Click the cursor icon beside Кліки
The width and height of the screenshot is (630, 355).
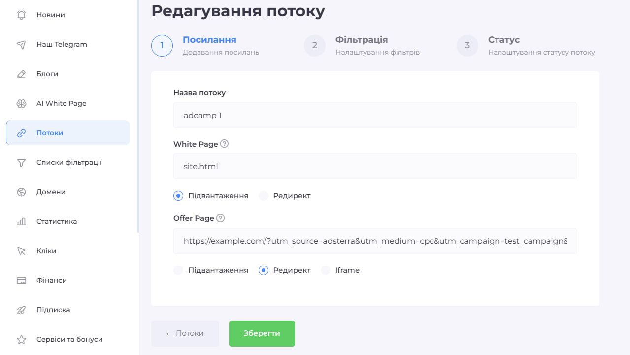click(x=21, y=251)
